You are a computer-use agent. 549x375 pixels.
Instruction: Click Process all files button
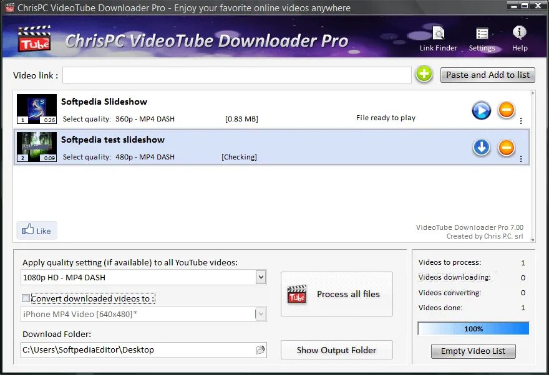(x=336, y=294)
